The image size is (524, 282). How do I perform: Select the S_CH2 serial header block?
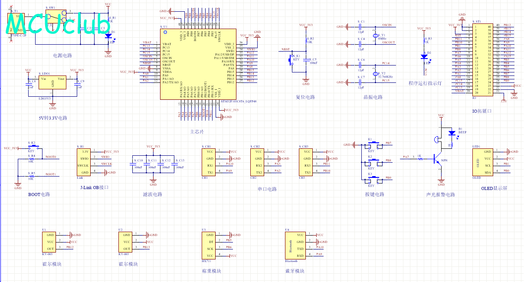[x=257, y=162]
